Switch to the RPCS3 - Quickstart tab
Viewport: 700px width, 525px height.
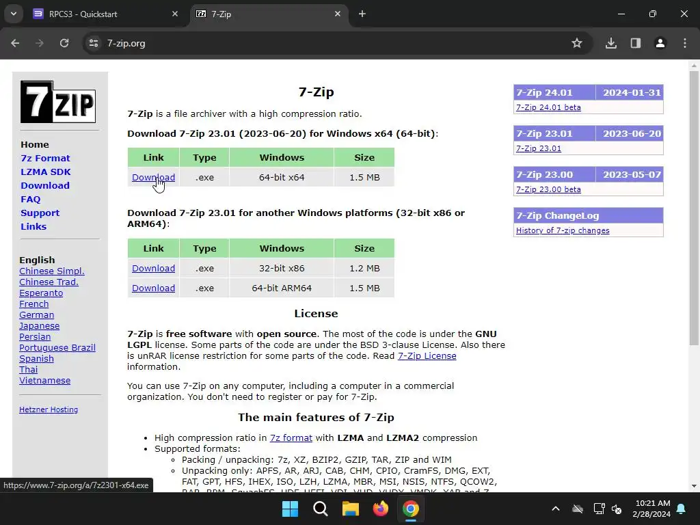click(105, 14)
